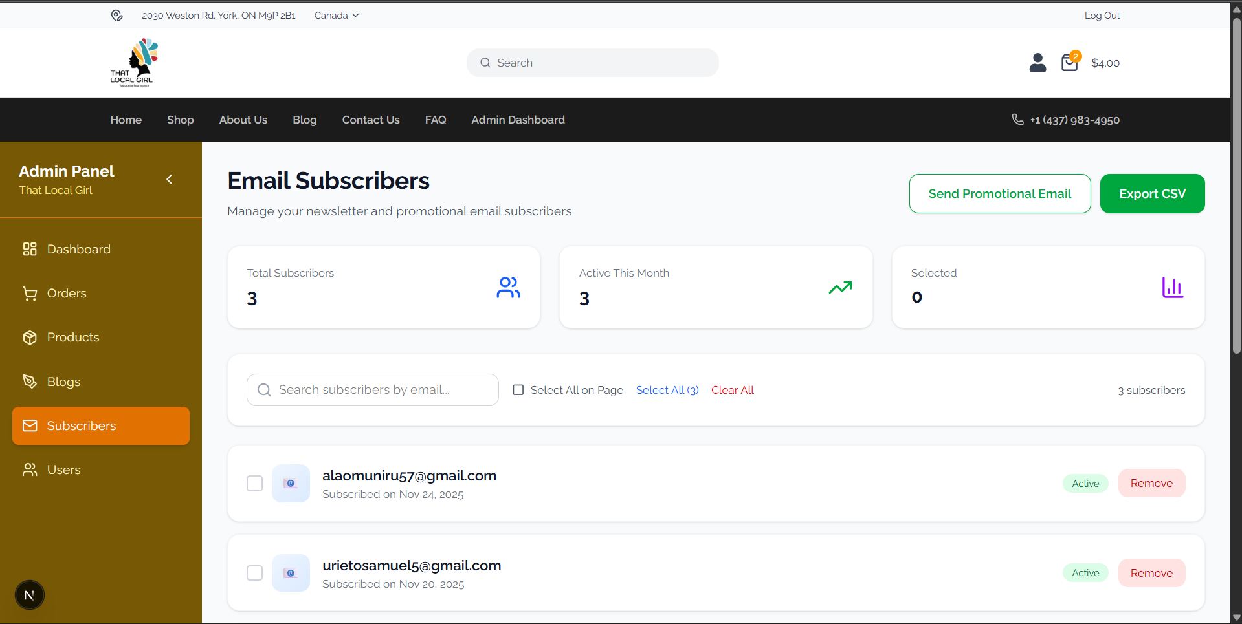Collapse the Admin Panel sidebar chevron
The height and width of the screenshot is (624, 1242).
169,179
